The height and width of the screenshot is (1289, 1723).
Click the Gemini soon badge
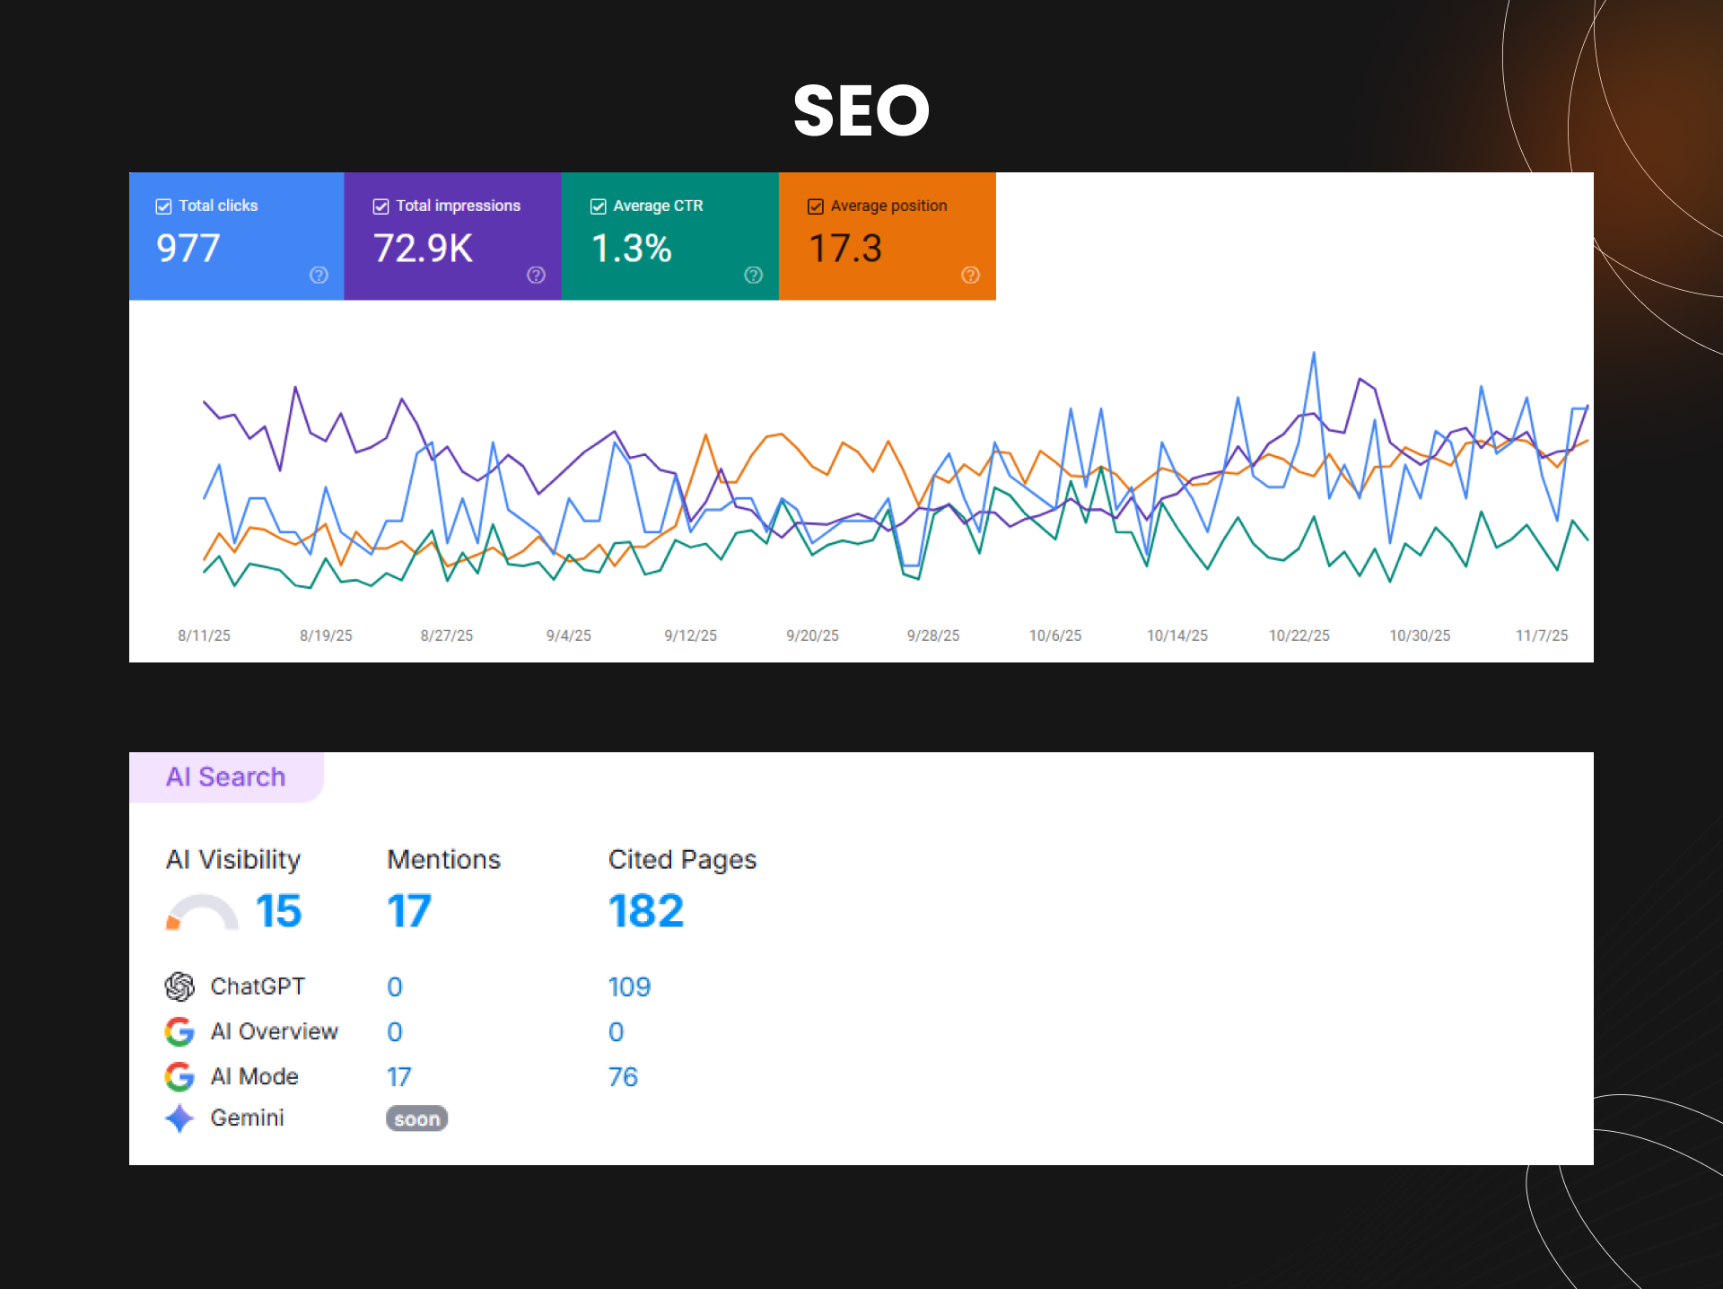[x=416, y=1118]
